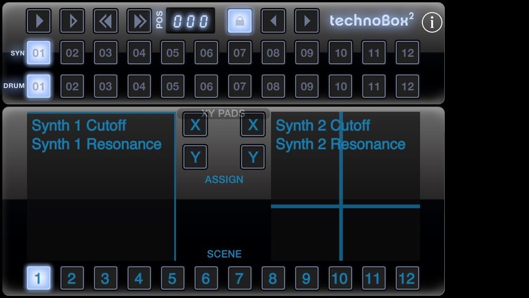Select SYN pattern 09
This screenshot has height=298, width=529.
pyautogui.click(x=307, y=53)
